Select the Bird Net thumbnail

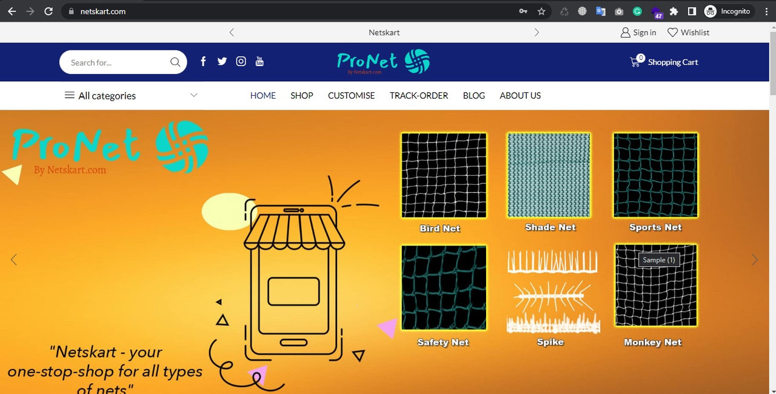click(x=444, y=175)
